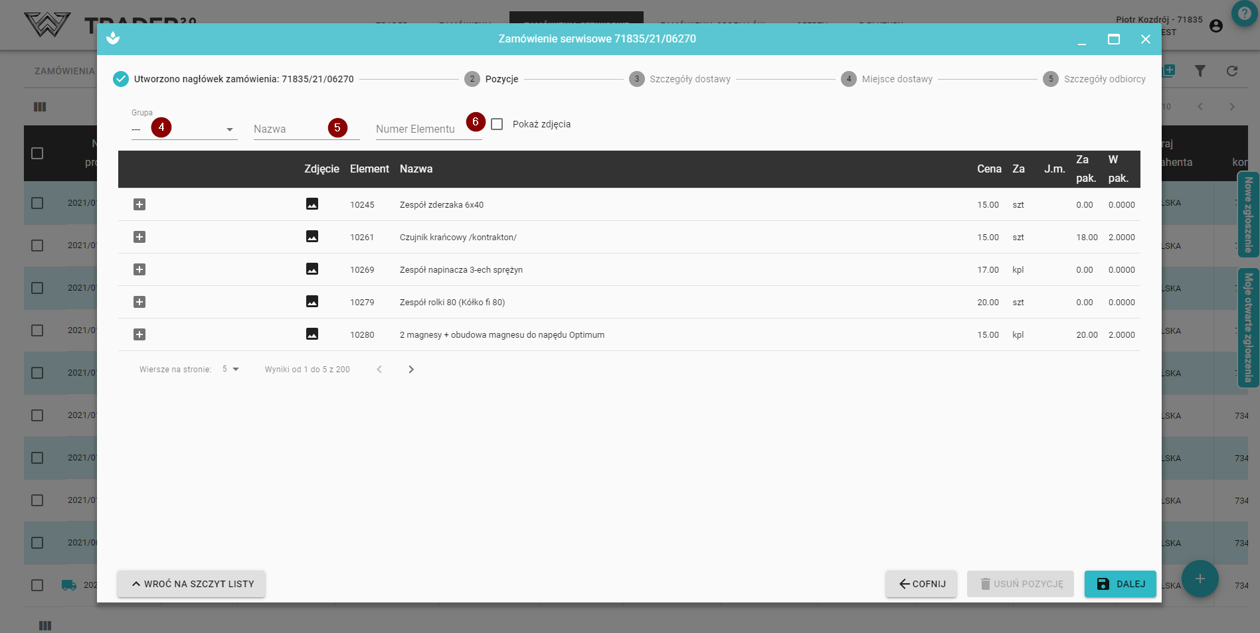Open the Grupa dropdown
The image size is (1260, 633).
point(184,129)
